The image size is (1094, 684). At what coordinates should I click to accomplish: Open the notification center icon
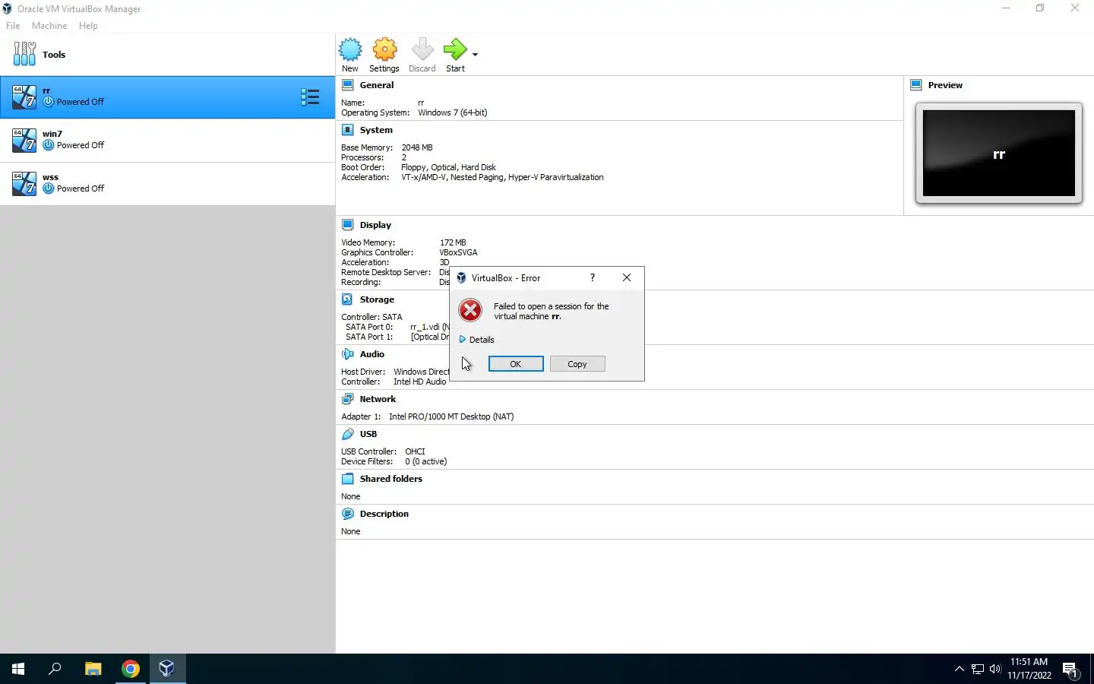click(x=1070, y=670)
